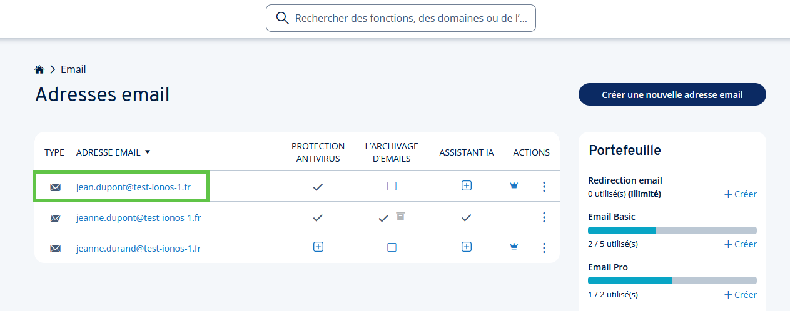Click the Type column header
790x311 pixels.
[54, 152]
